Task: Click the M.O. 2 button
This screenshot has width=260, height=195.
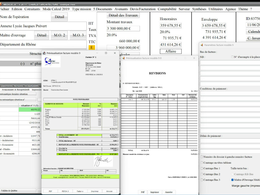Action: 59,35
